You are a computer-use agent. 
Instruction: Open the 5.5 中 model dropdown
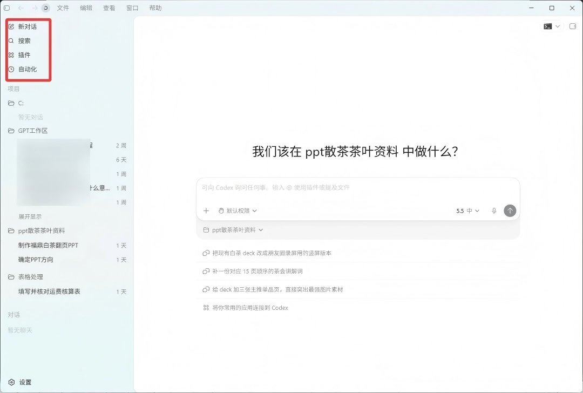click(x=467, y=211)
